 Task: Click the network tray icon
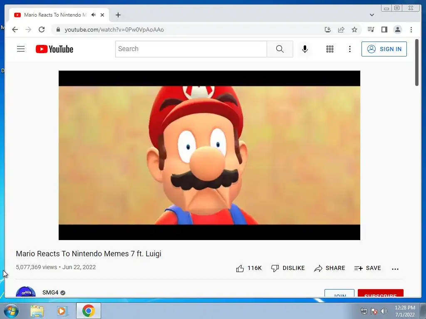[x=364, y=311]
